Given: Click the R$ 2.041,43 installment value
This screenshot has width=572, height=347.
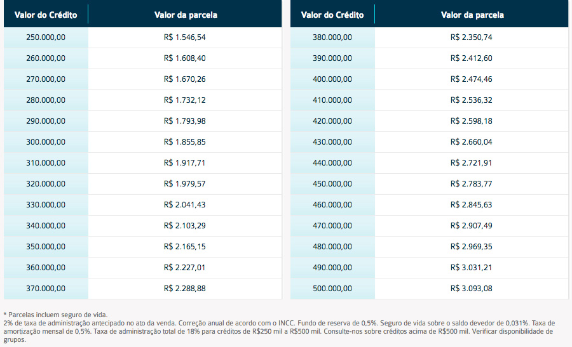Looking at the screenshot, I should tap(184, 205).
